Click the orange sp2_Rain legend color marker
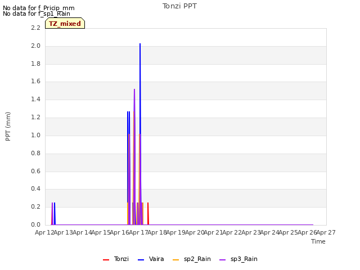 tap(176, 260)
